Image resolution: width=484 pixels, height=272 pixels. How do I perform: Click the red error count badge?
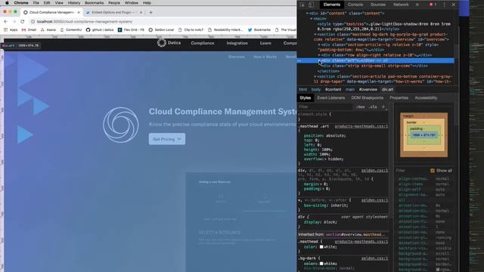pos(433,5)
